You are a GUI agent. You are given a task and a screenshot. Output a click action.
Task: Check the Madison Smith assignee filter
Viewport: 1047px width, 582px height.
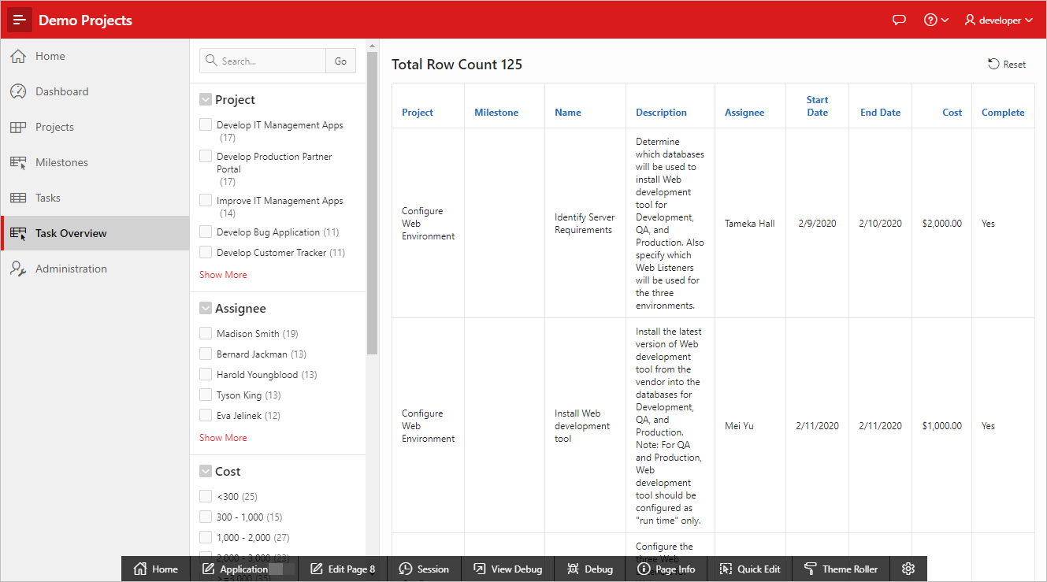click(206, 333)
